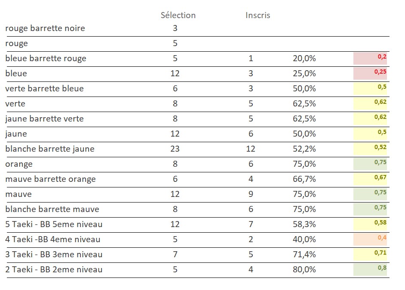Select the 'rouge barrette noire' row label
This screenshot has height=290, width=405.
45,28
